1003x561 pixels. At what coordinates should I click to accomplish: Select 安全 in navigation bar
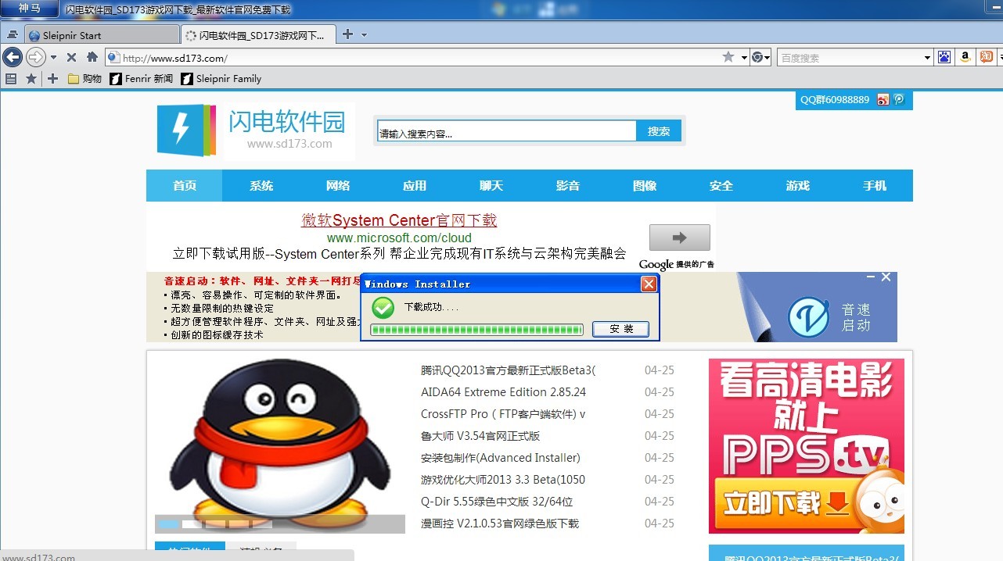721,186
